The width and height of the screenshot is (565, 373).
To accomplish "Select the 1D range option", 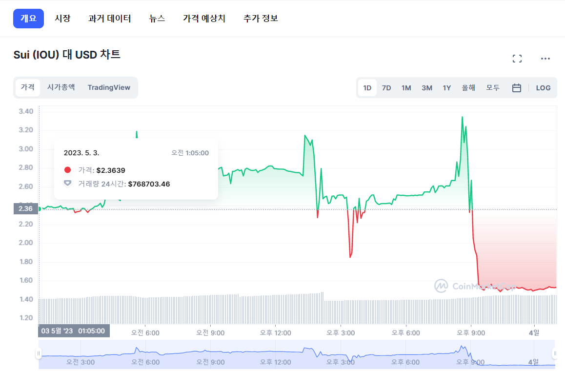I will tap(366, 87).
